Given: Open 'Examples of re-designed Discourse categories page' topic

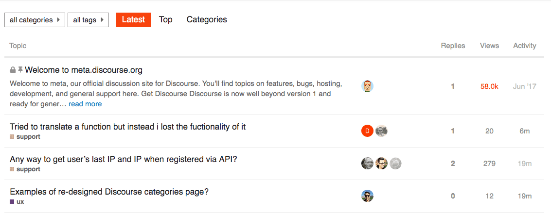Looking at the screenshot, I should click(109, 192).
